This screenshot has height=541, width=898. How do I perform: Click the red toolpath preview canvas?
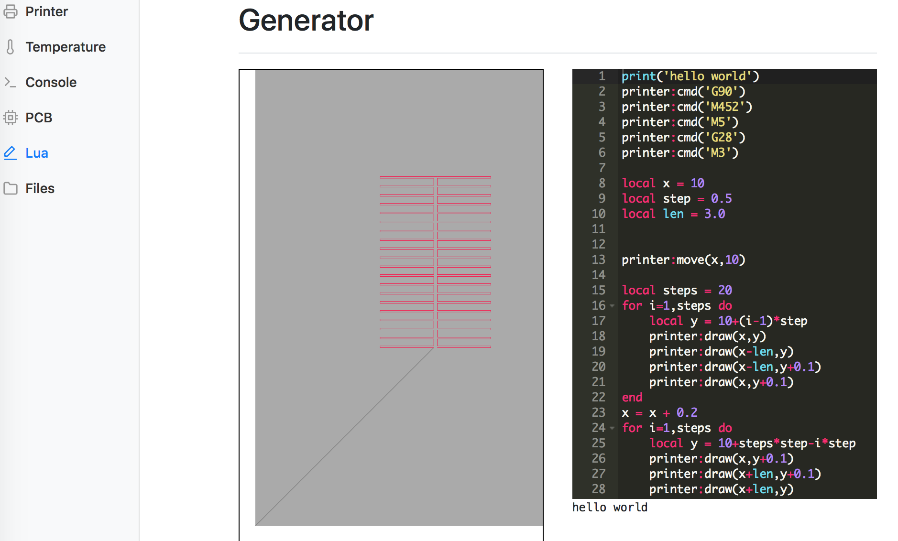(x=391, y=305)
